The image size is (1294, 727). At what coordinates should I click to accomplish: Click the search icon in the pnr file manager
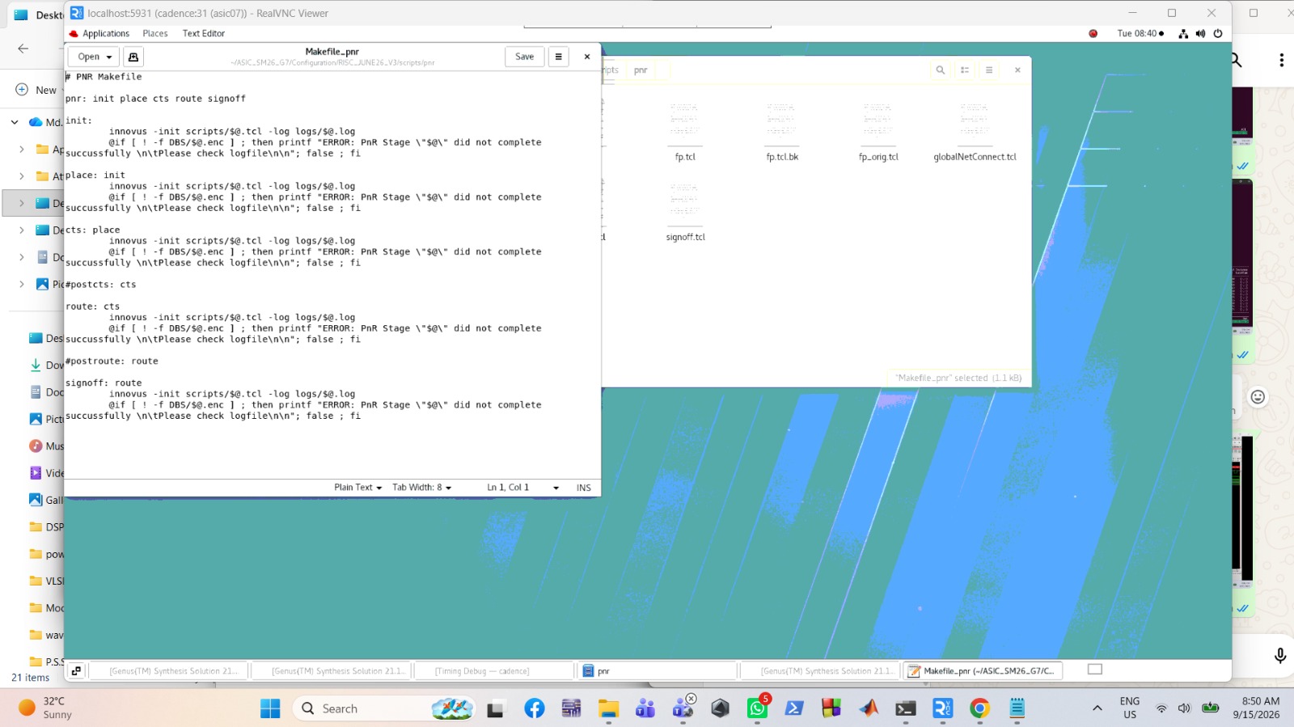(x=940, y=70)
